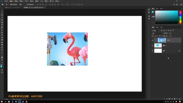Click the create new layer button at panel bottom
This screenshot has height=103, width=183.
177,99
